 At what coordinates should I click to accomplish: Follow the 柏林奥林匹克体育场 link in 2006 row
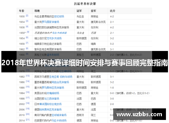[50, 110]
